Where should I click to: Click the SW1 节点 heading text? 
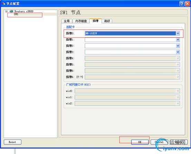pos(70,12)
